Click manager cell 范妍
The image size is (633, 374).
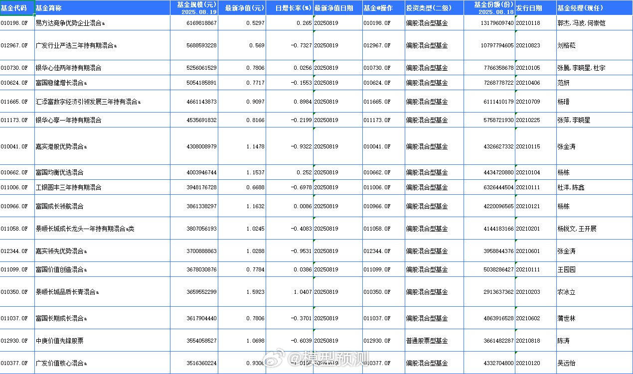[x=594, y=83]
